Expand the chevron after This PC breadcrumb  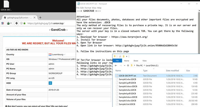(x=144, y=66)
